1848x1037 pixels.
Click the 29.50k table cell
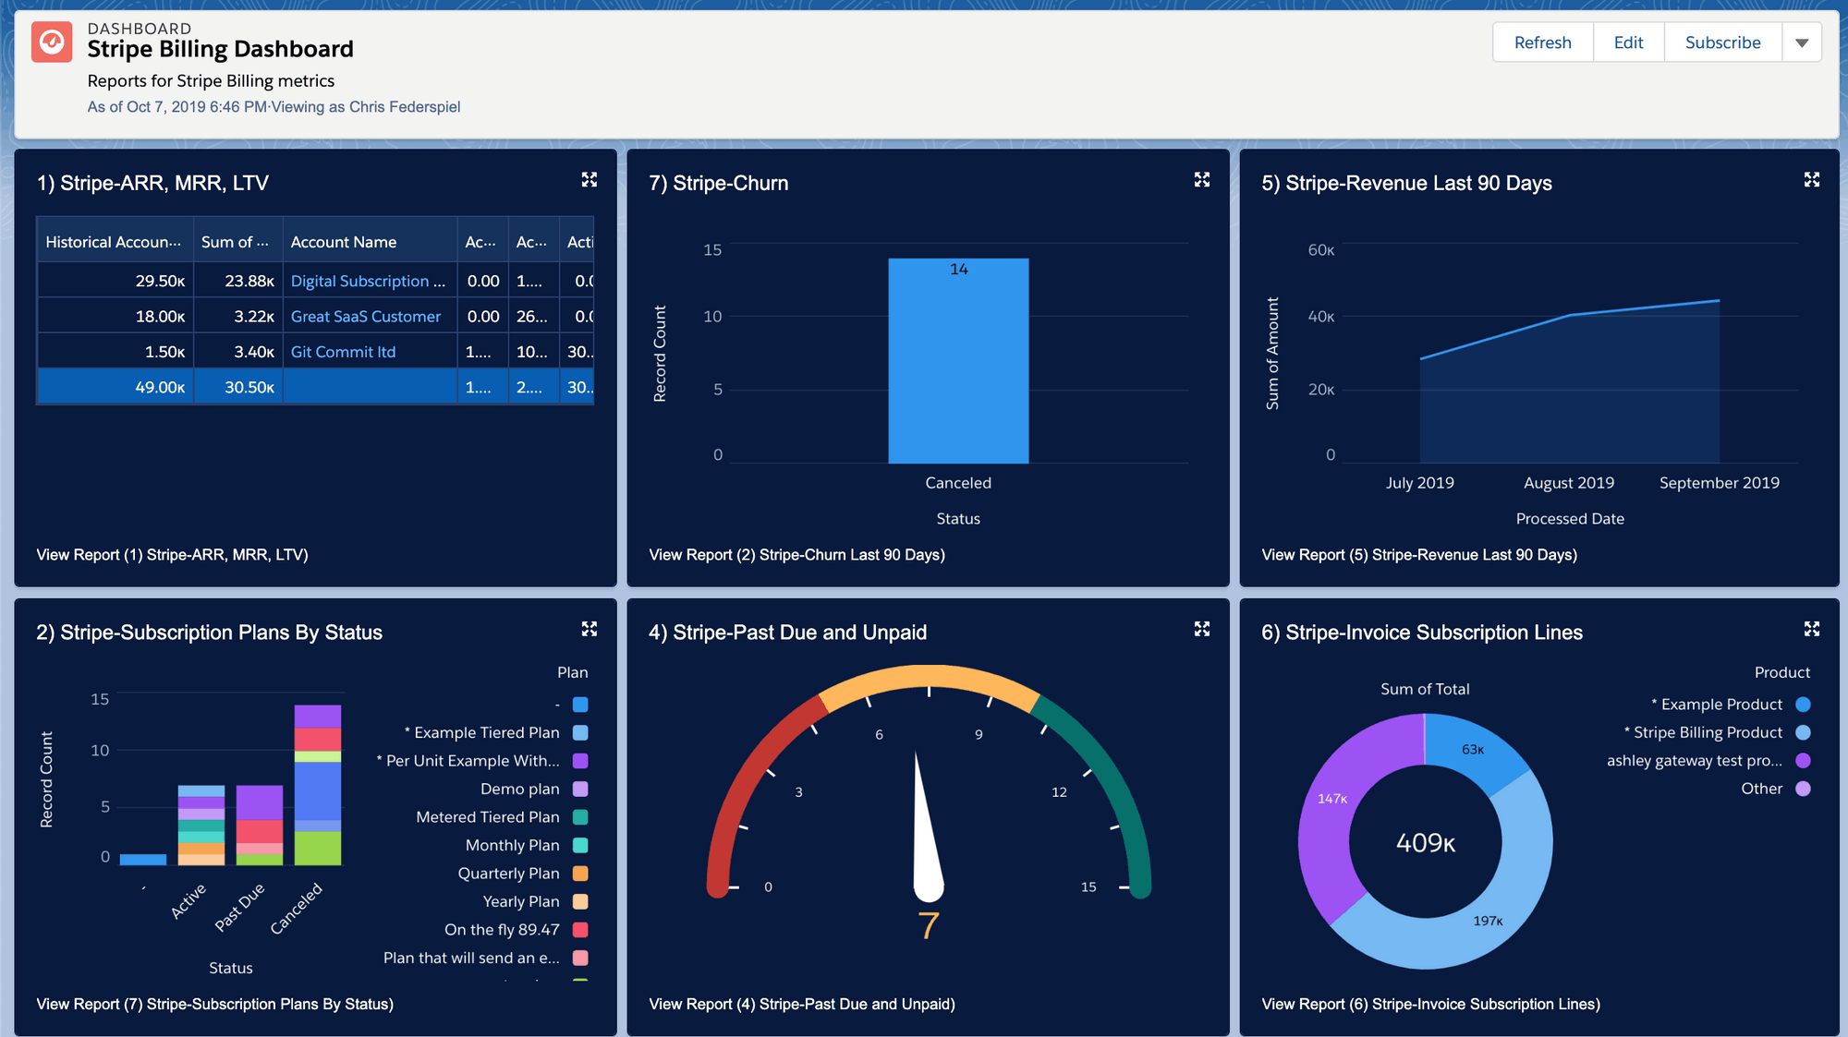pos(115,281)
